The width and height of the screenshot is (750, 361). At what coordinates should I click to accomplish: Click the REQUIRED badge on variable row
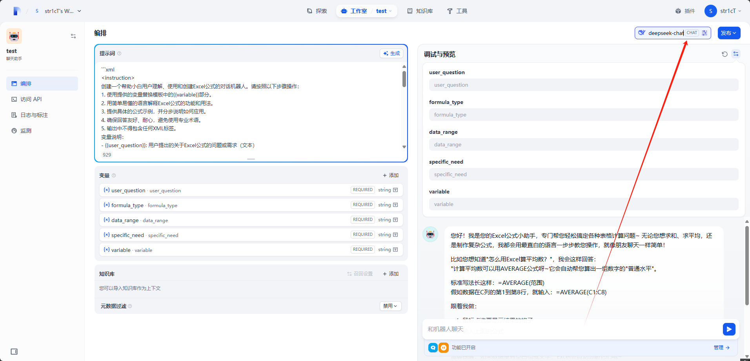[362, 250]
